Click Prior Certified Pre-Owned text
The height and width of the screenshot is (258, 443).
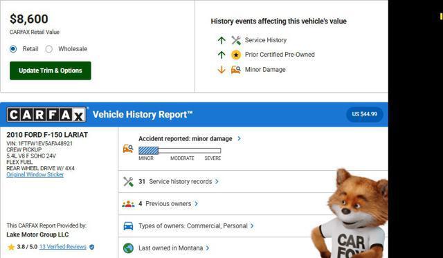pos(280,55)
